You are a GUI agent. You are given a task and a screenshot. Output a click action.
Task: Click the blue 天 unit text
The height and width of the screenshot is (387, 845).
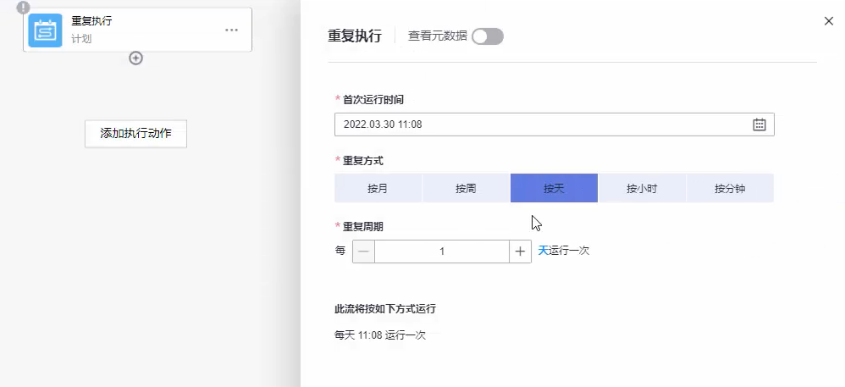tap(544, 251)
